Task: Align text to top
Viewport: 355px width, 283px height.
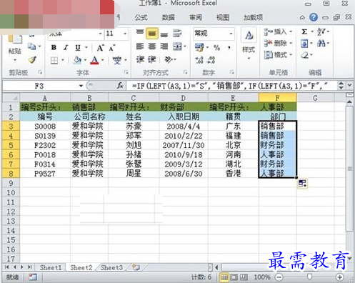Action: (140, 33)
